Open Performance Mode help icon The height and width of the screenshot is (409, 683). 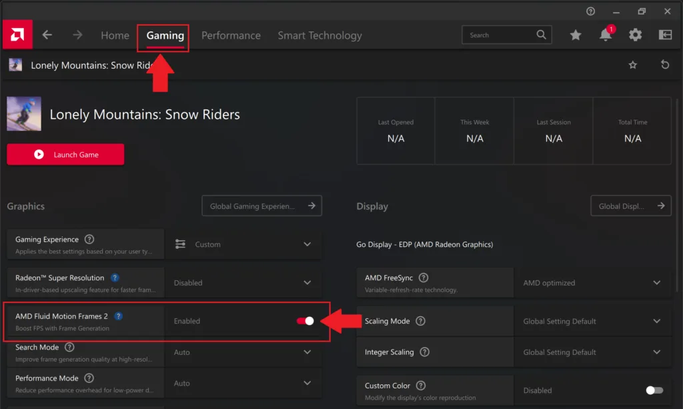click(89, 378)
